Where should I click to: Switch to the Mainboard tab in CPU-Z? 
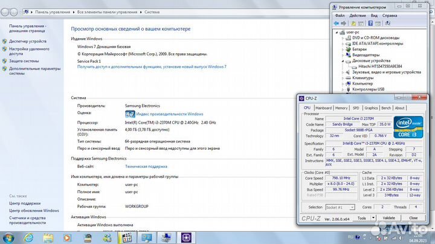(x=323, y=108)
